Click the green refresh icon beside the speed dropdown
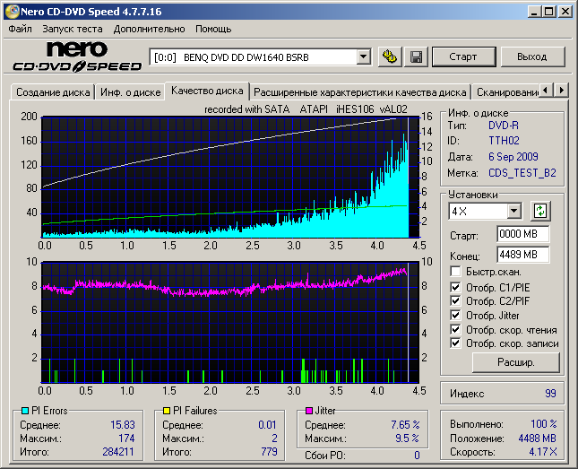 click(540, 211)
